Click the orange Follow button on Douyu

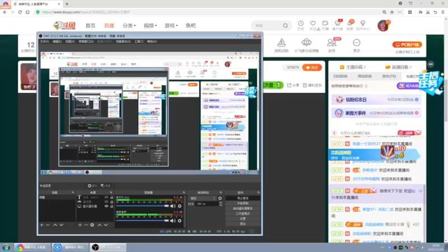[x=312, y=67]
